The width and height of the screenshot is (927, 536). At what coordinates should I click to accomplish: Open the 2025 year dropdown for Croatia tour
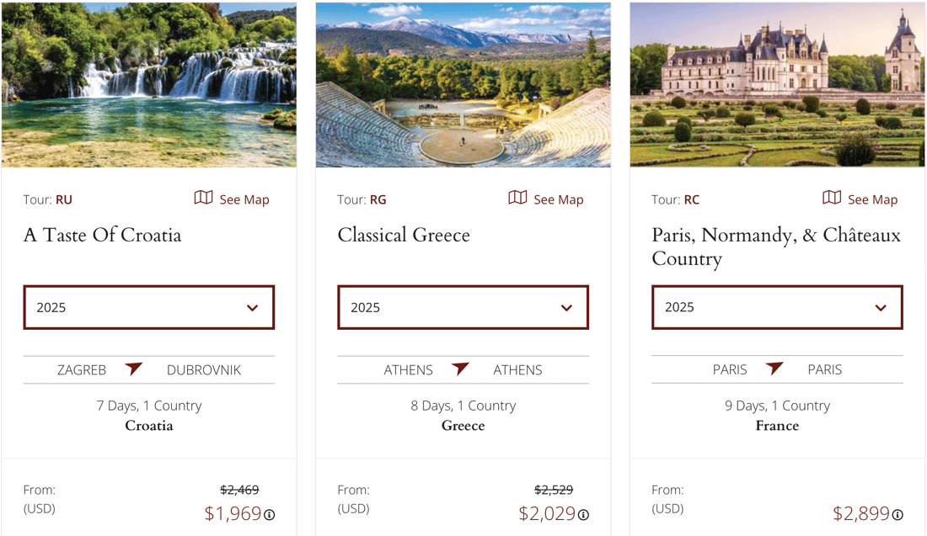(149, 308)
